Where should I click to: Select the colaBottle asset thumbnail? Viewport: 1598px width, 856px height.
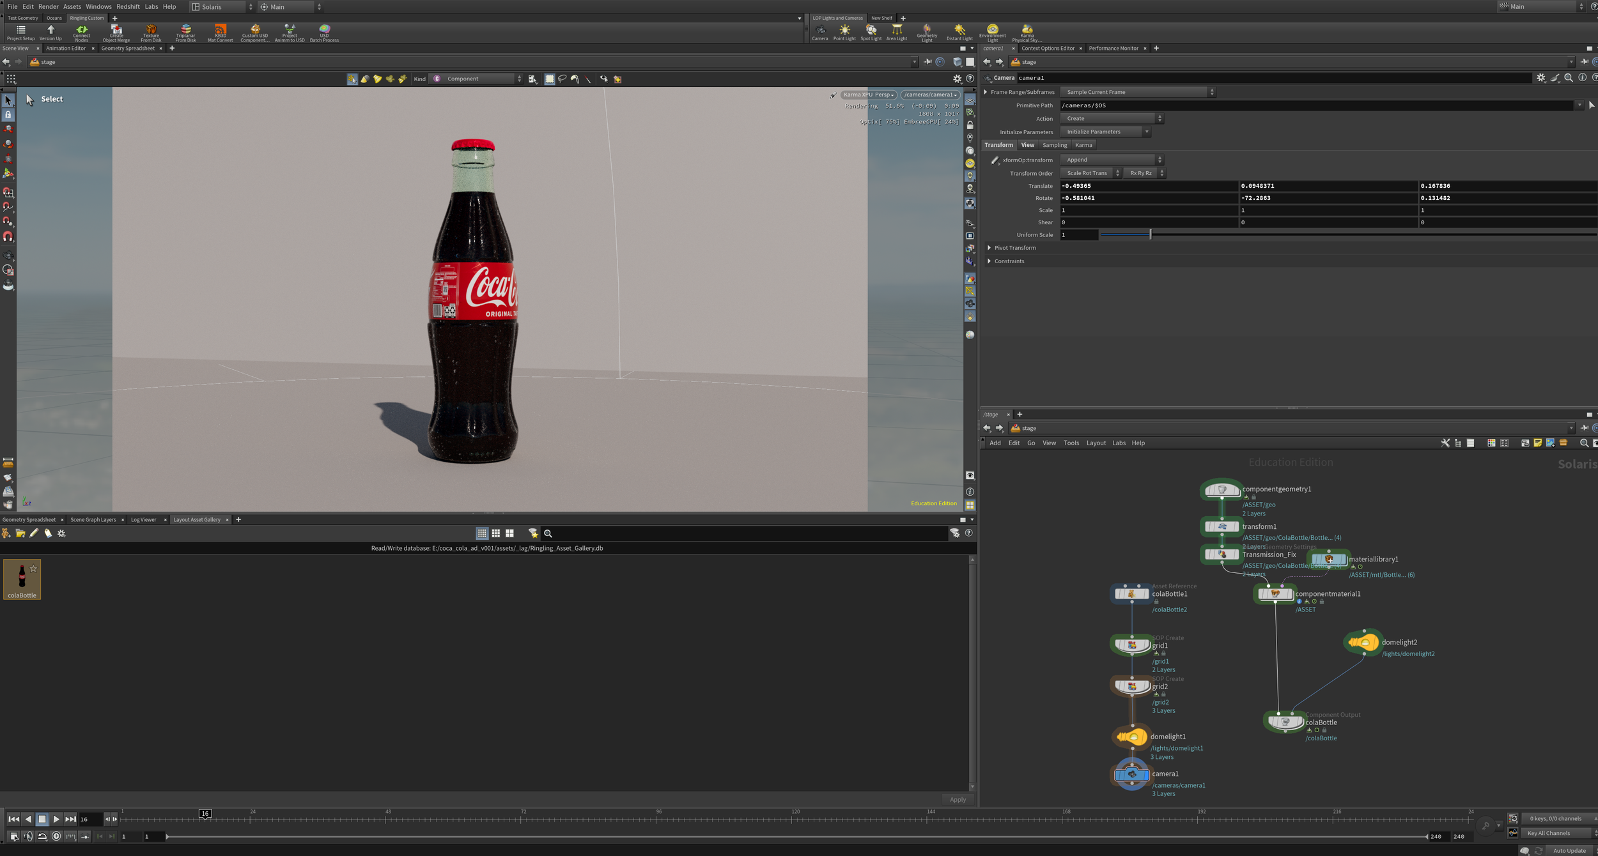click(22, 579)
